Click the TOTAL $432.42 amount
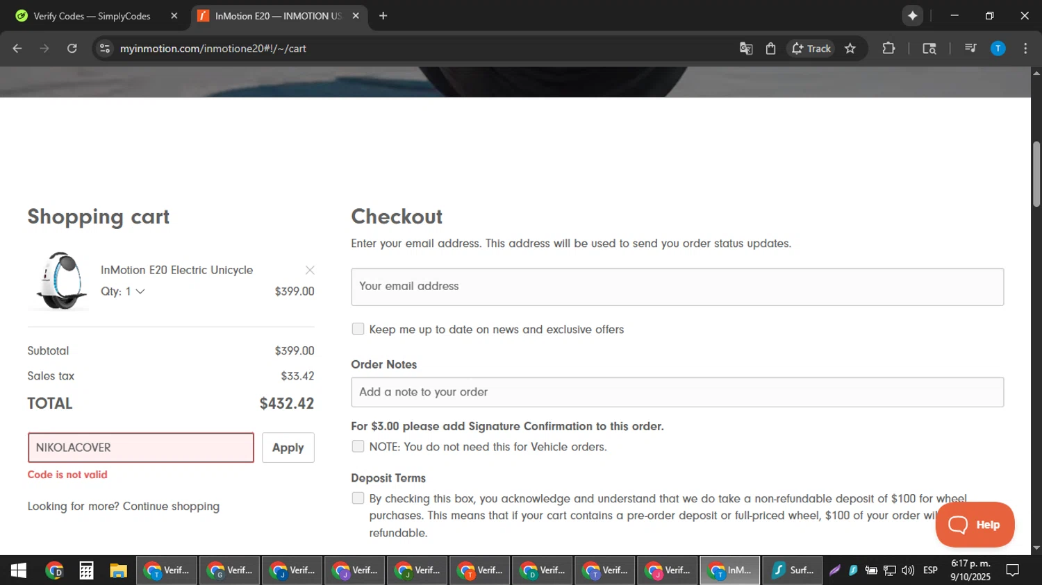This screenshot has height=585, width=1042. coord(287,403)
